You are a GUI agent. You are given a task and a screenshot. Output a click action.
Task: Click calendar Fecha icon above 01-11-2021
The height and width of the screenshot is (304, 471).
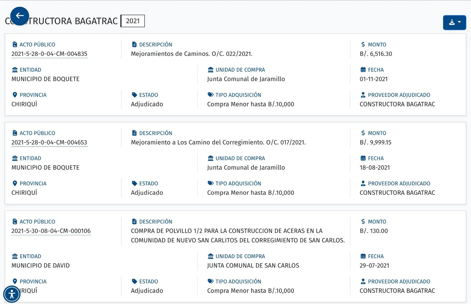(363, 70)
